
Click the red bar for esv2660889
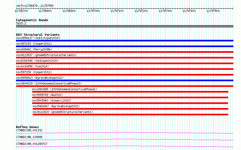[x=130, y=92]
